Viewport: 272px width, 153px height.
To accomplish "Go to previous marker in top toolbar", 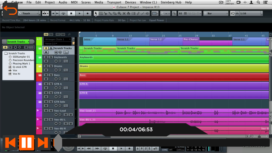I will [53, 13].
